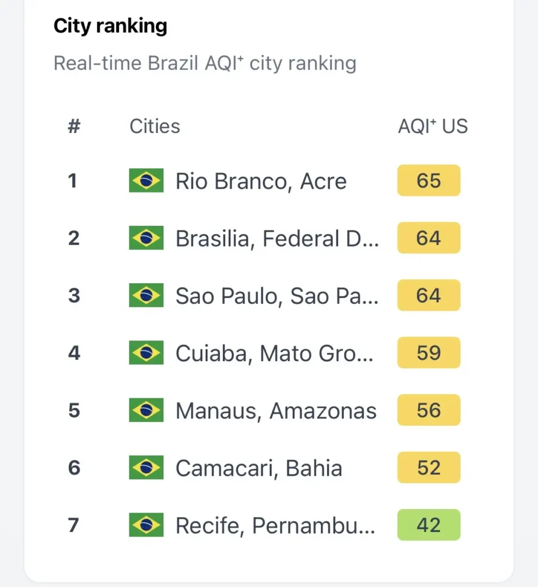Select the flag icon next to Recife
Screen dimensions: 538x587
[146, 525]
